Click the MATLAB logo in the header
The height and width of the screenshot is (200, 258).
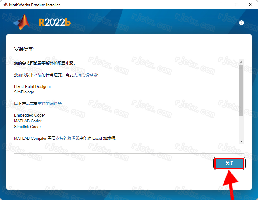(x=21, y=22)
